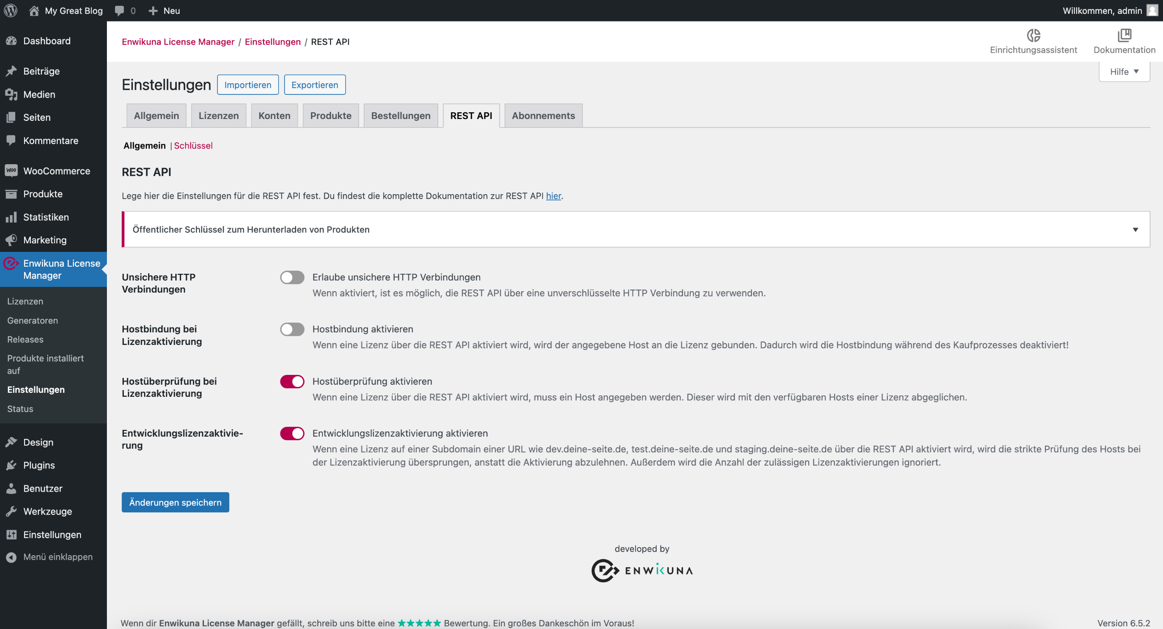
Task: Open the Hilfe dropdown
Action: tap(1124, 71)
